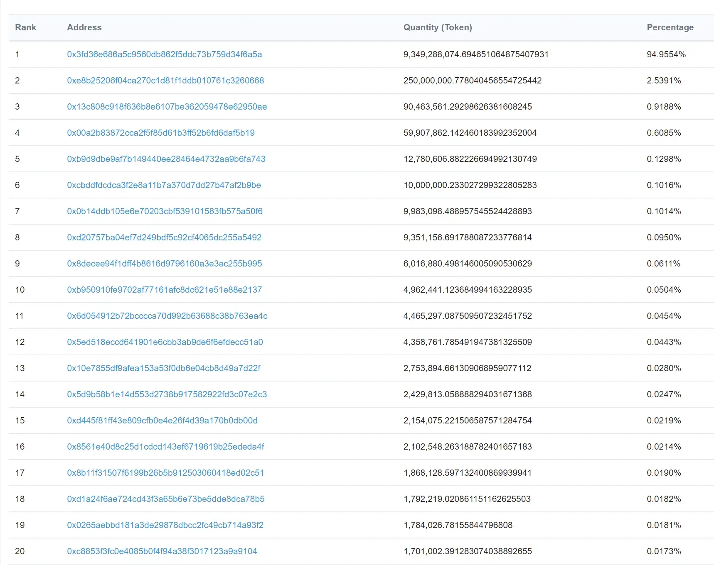Open address 0x6d054912b72bcccca70d992b63688c38b763ea4c
Screen dimensions: 714x565
pos(167,316)
